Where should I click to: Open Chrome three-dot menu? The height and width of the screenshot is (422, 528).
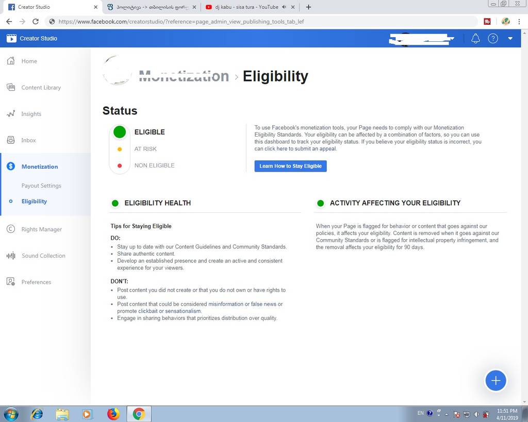[519, 22]
